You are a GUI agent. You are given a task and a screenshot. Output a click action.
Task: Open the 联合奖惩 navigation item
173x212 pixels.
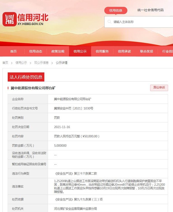pyautogui.click(x=146, y=51)
